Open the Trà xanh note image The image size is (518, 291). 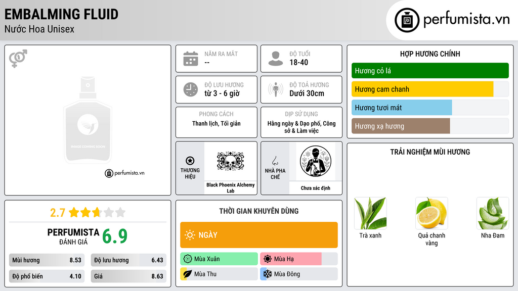pos(370,213)
